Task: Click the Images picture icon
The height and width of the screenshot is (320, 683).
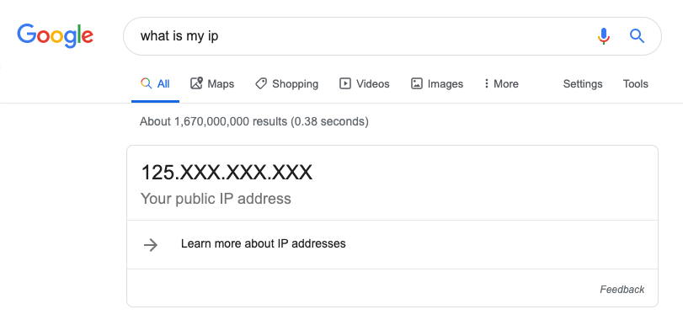Action: coord(417,83)
